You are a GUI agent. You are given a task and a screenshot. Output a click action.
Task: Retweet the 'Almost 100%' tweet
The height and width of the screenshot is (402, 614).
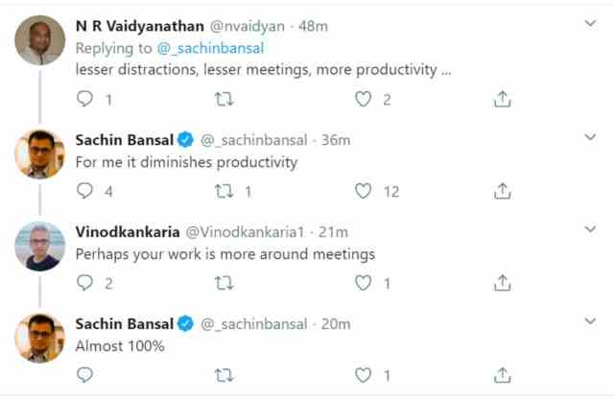point(224,375)
